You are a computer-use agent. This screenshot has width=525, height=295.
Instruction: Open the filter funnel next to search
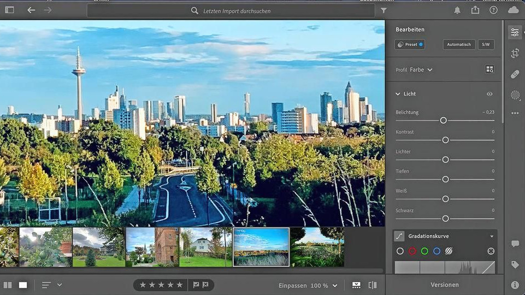tap(384, 10)
